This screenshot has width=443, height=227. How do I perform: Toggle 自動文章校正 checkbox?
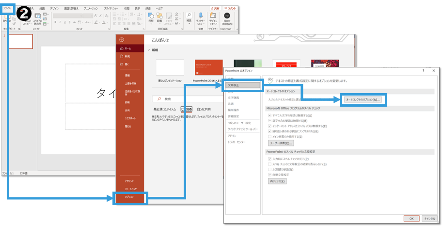pos(269,174)
